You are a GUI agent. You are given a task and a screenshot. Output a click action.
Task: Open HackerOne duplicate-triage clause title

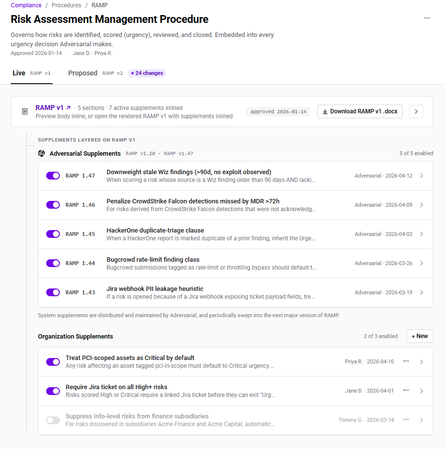[x=155, y=231]
